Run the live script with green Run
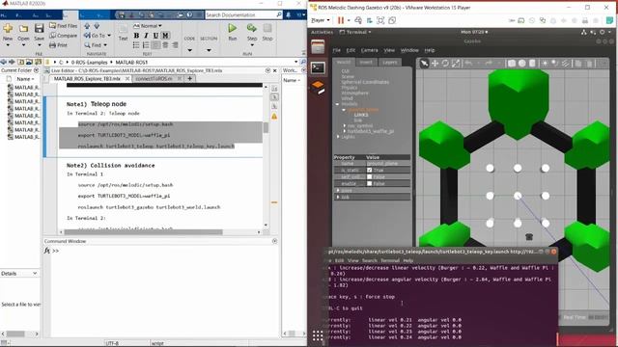Viewport: 618px width, 347px height. click(232, 32)
